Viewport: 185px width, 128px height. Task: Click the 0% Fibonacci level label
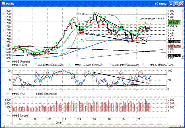pyautogui.click(x=82, y=41)
